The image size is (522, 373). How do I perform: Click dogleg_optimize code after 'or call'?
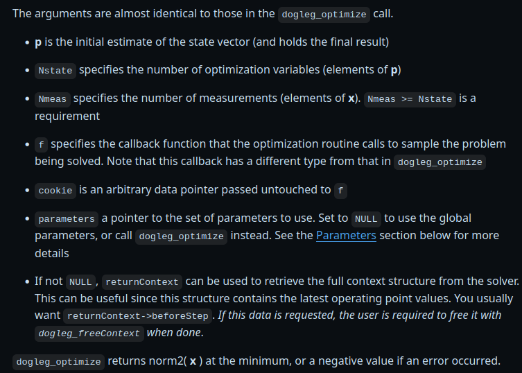(x=182, y=236)
